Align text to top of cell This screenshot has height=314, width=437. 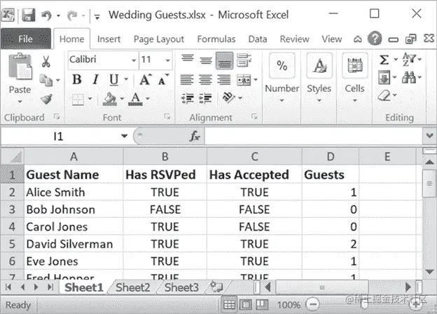coord(187,60)
